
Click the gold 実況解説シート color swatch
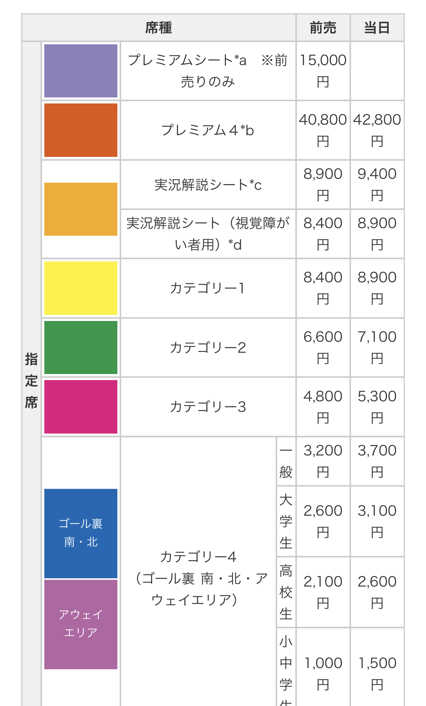[x=81, y=209]
